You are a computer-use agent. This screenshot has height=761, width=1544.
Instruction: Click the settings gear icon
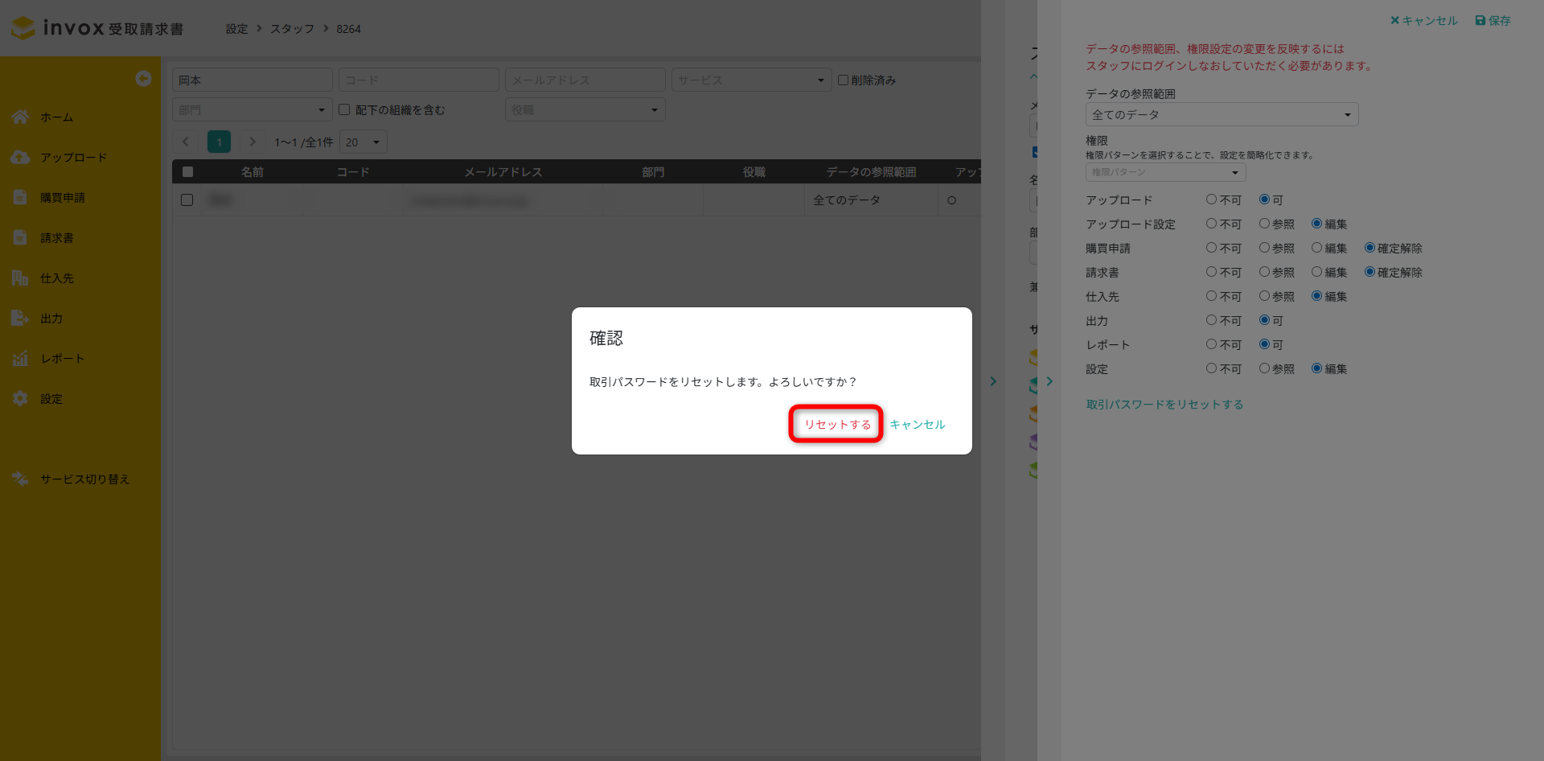20,399
